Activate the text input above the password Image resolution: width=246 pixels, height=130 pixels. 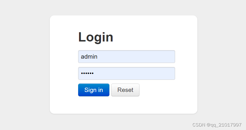(126, 57)
